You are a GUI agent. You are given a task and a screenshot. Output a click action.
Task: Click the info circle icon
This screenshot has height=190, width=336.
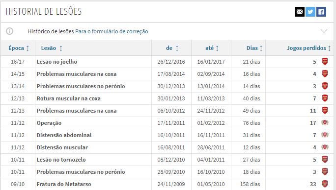click(x=9, y=31)
